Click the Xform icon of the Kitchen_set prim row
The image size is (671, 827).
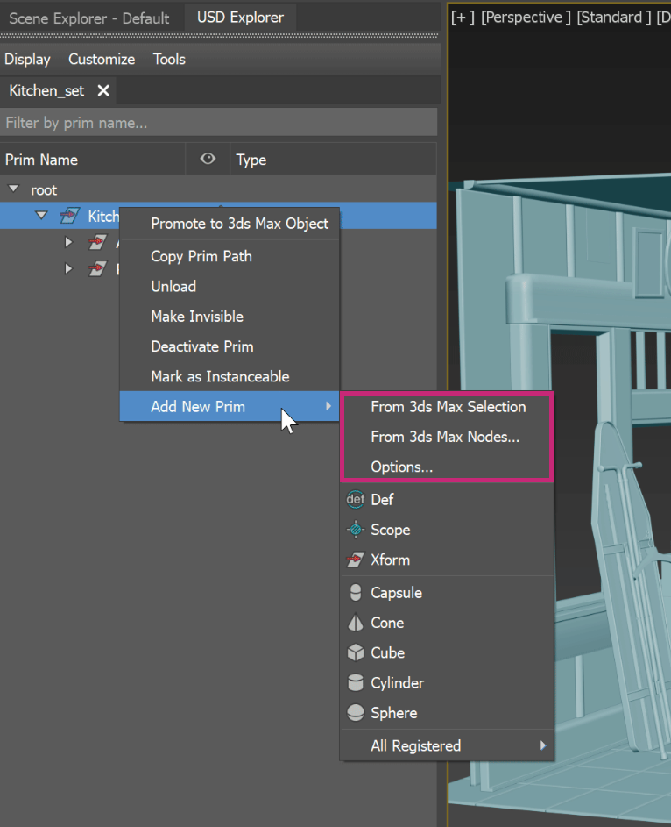70,216
